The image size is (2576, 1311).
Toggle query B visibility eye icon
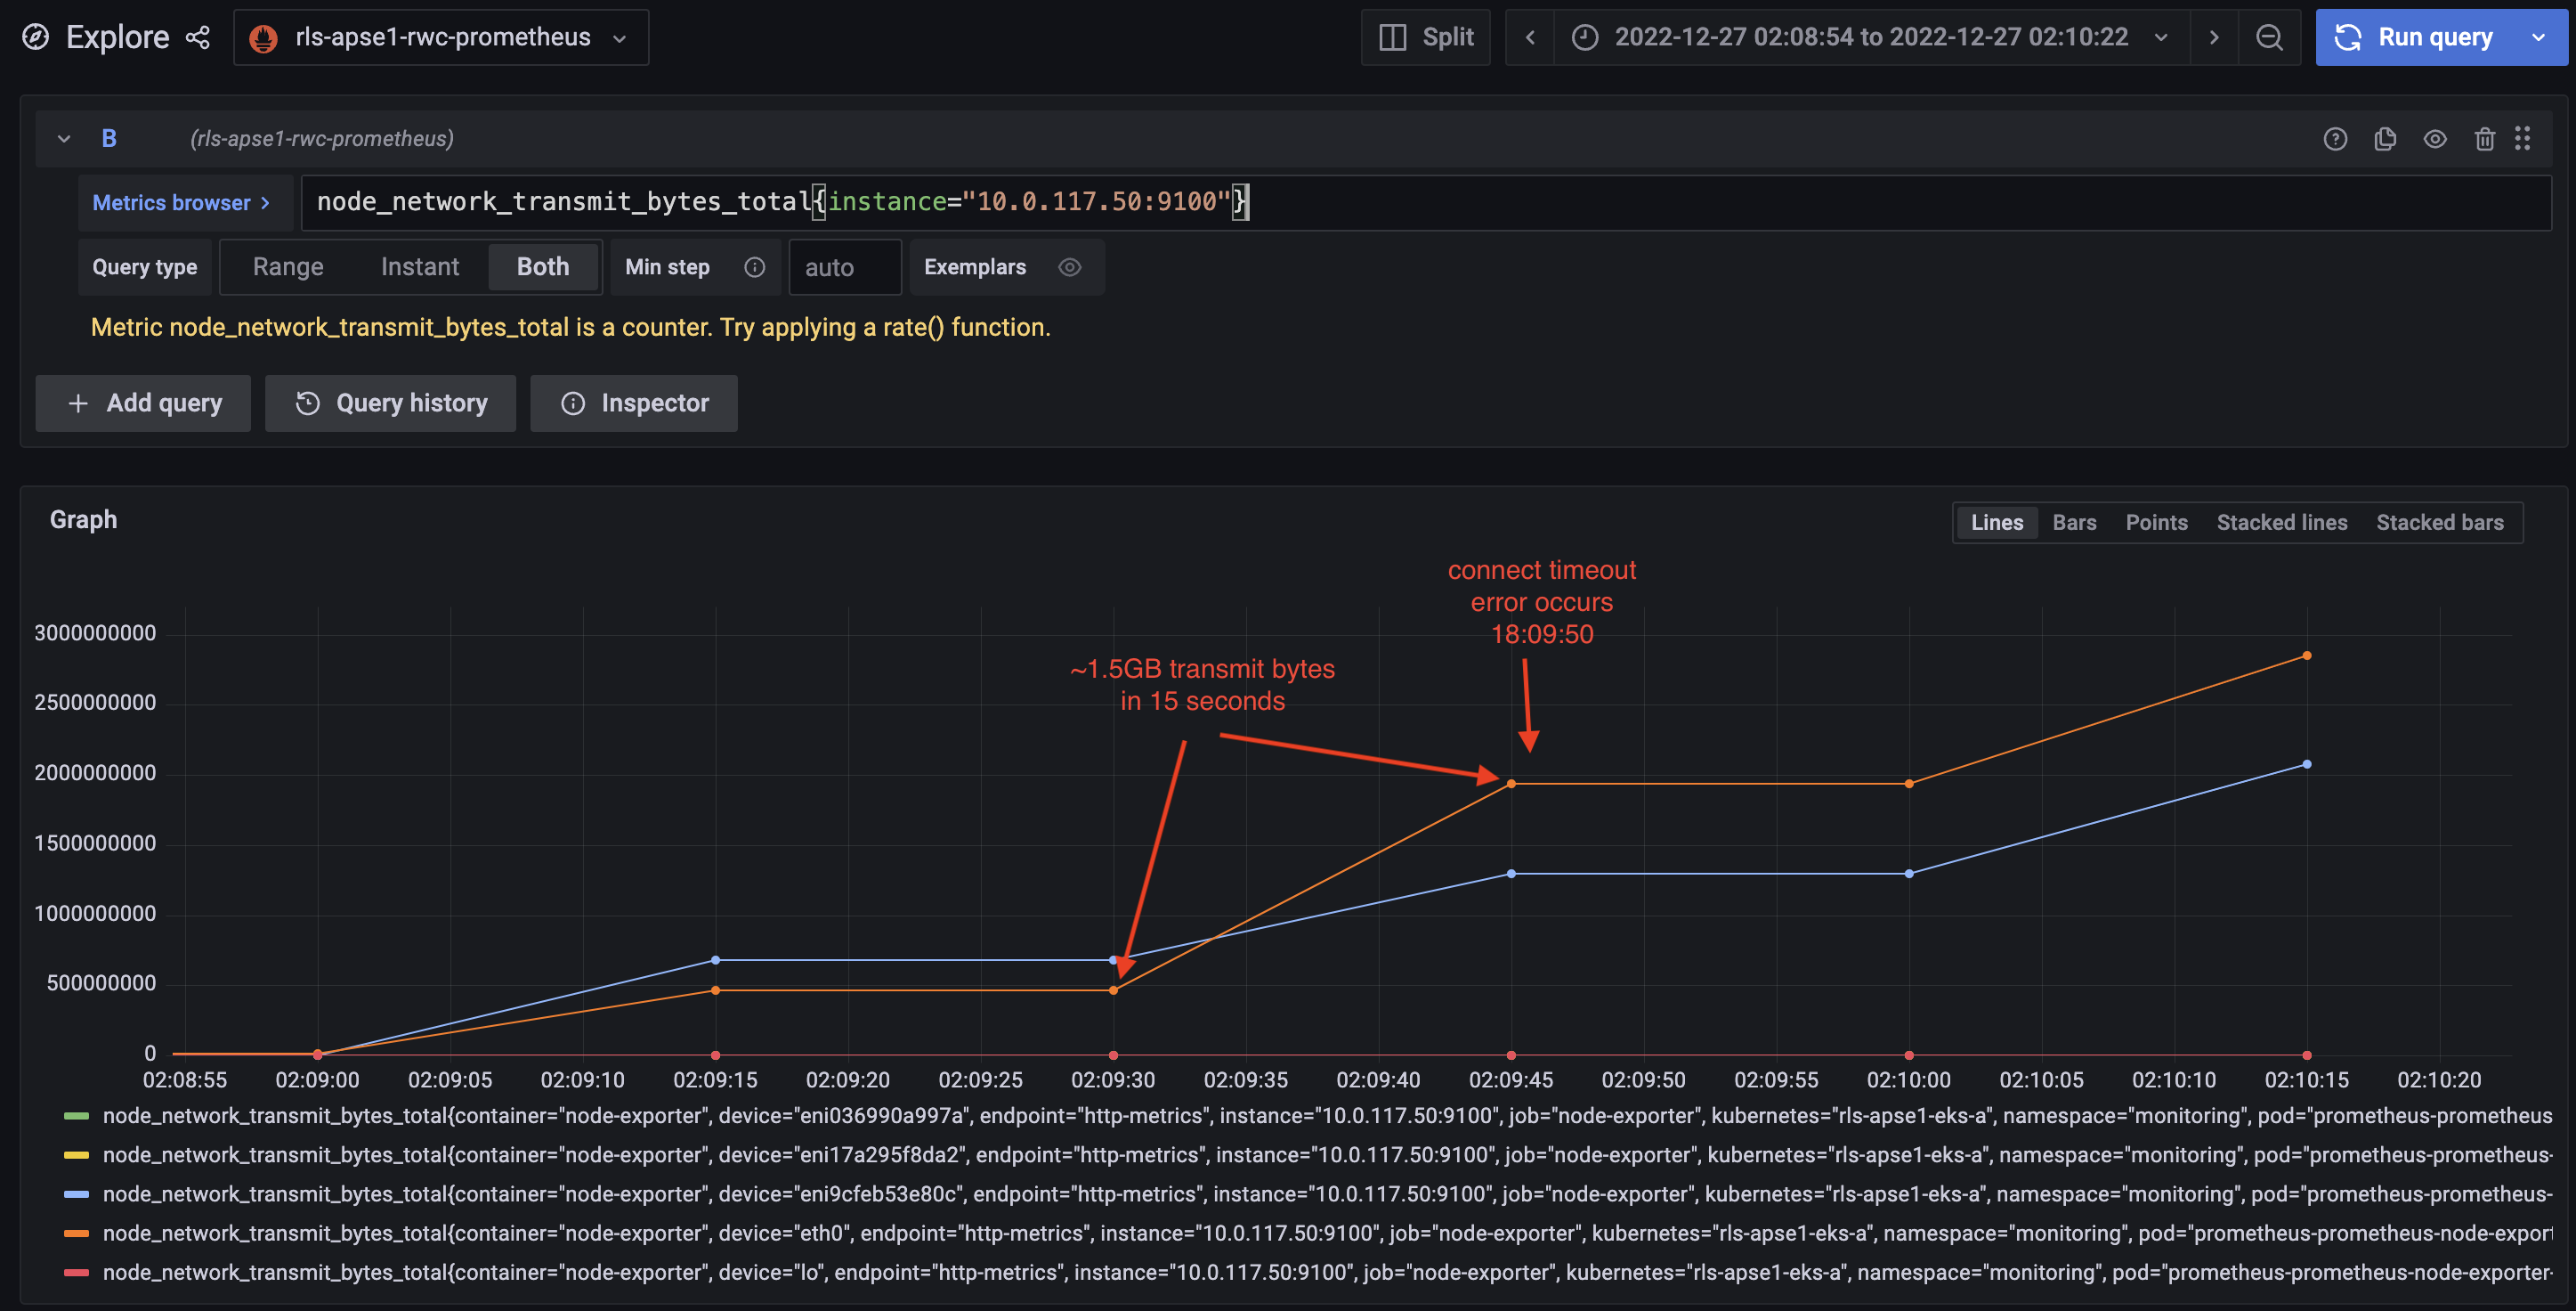point(2435,139)
